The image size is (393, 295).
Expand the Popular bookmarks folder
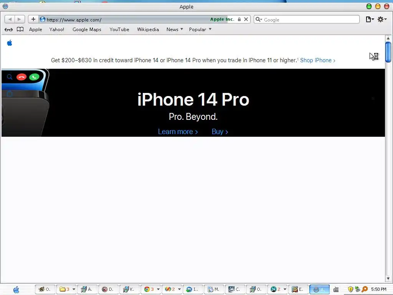click(x=200, y=30)
